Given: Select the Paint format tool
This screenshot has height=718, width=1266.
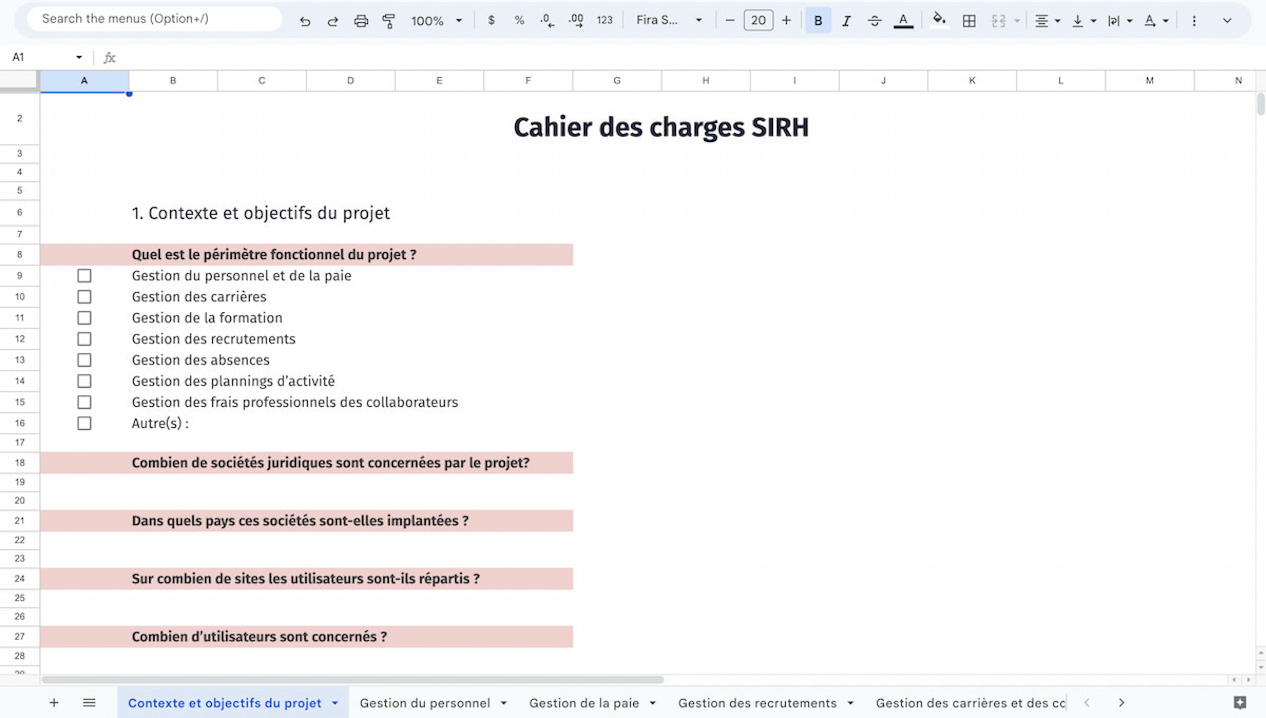Looking at the screenshot, I should pyautogui.click(x=389, y=21).
